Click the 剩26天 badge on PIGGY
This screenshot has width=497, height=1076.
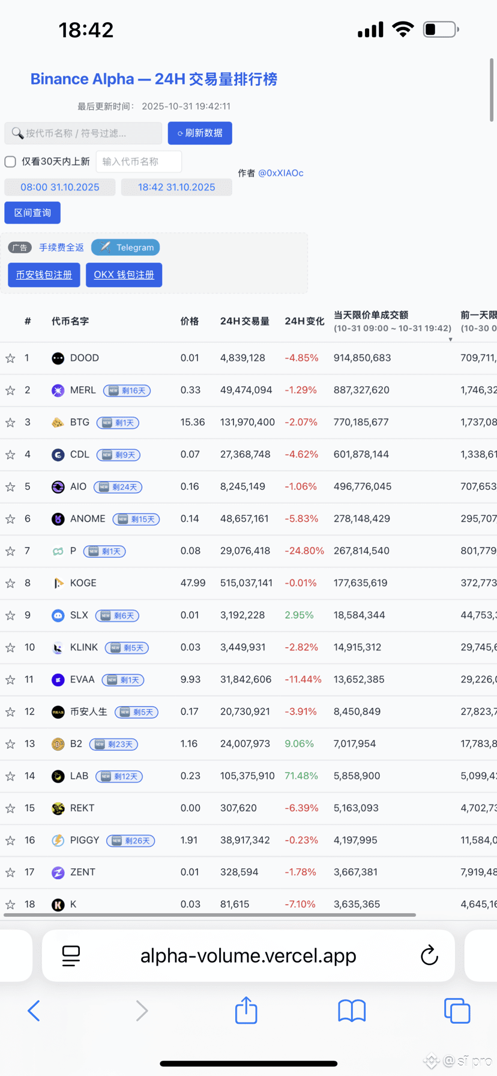pos(131,841)
